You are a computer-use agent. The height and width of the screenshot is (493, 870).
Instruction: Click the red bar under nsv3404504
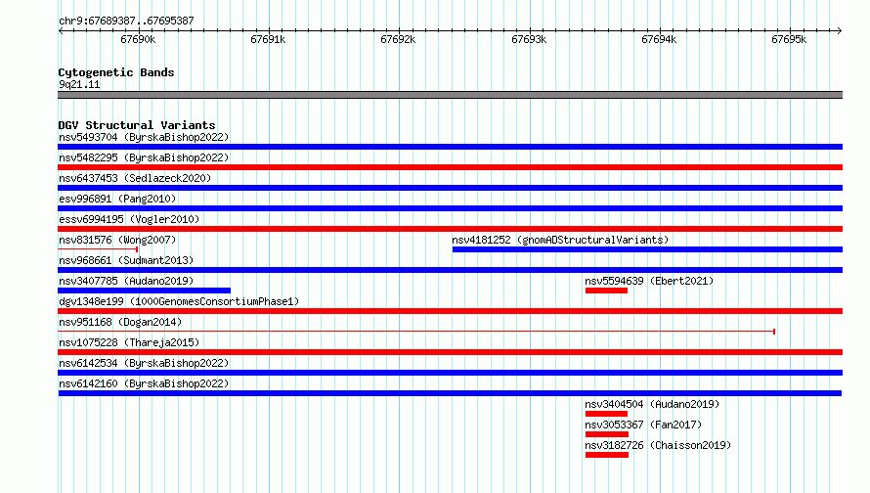(606, 414)
